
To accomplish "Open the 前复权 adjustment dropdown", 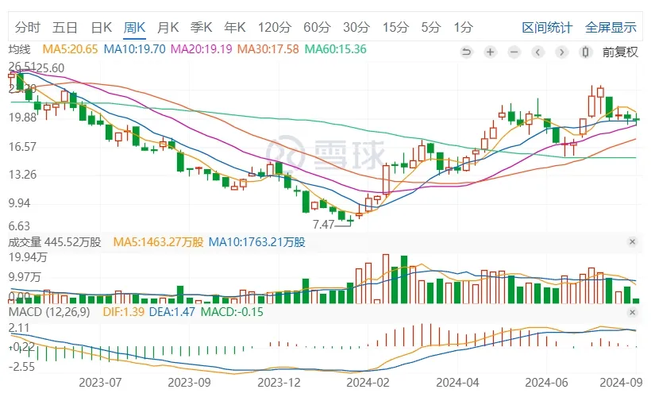I will click(620, 52).
